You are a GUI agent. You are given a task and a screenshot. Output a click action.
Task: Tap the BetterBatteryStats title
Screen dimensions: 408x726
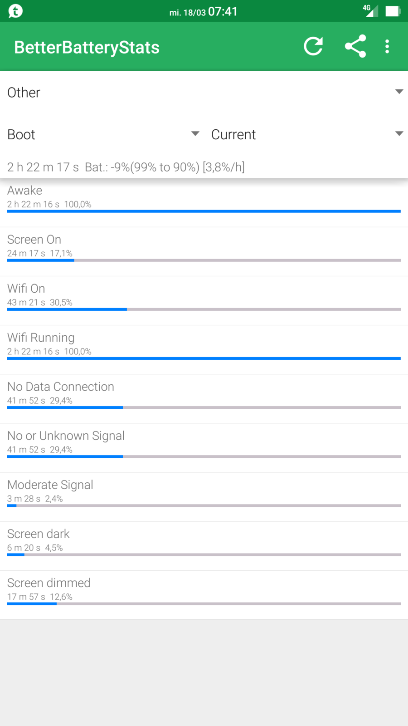[x=87, y=47]
